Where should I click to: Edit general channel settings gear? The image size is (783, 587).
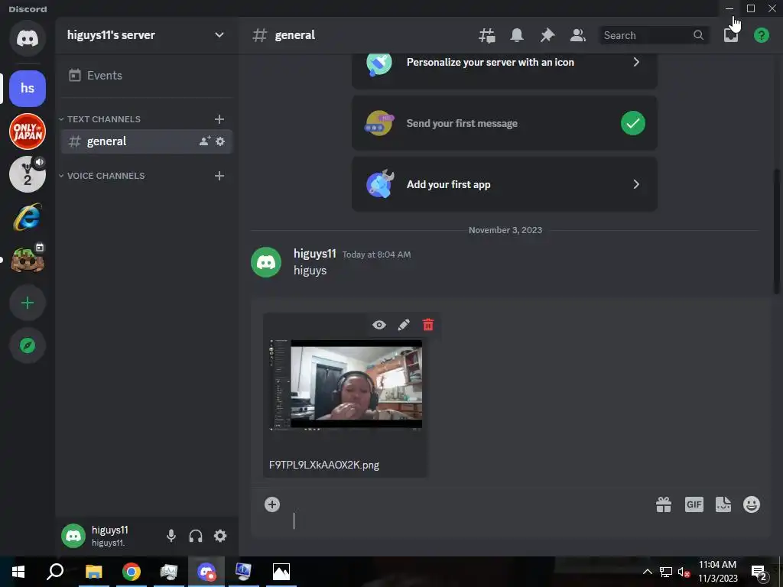(220, 141)
